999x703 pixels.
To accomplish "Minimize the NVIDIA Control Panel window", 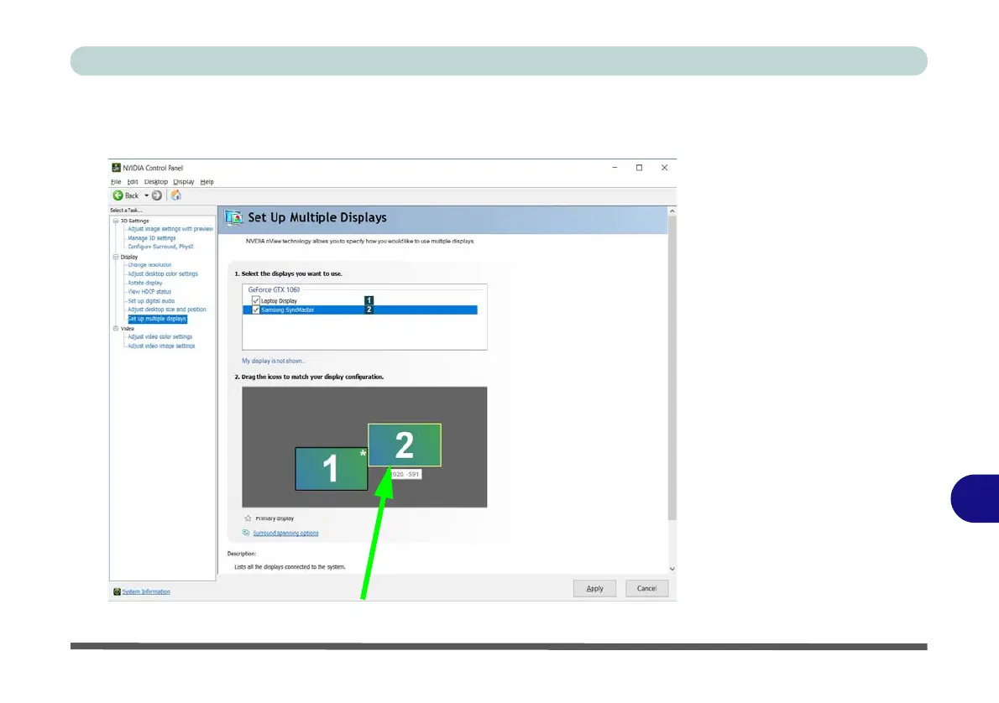I will click(615, 168).
